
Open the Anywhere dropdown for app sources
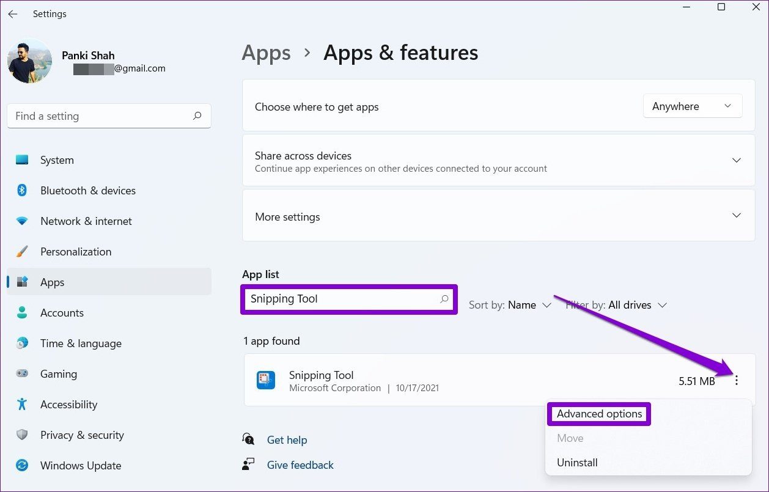693,106
